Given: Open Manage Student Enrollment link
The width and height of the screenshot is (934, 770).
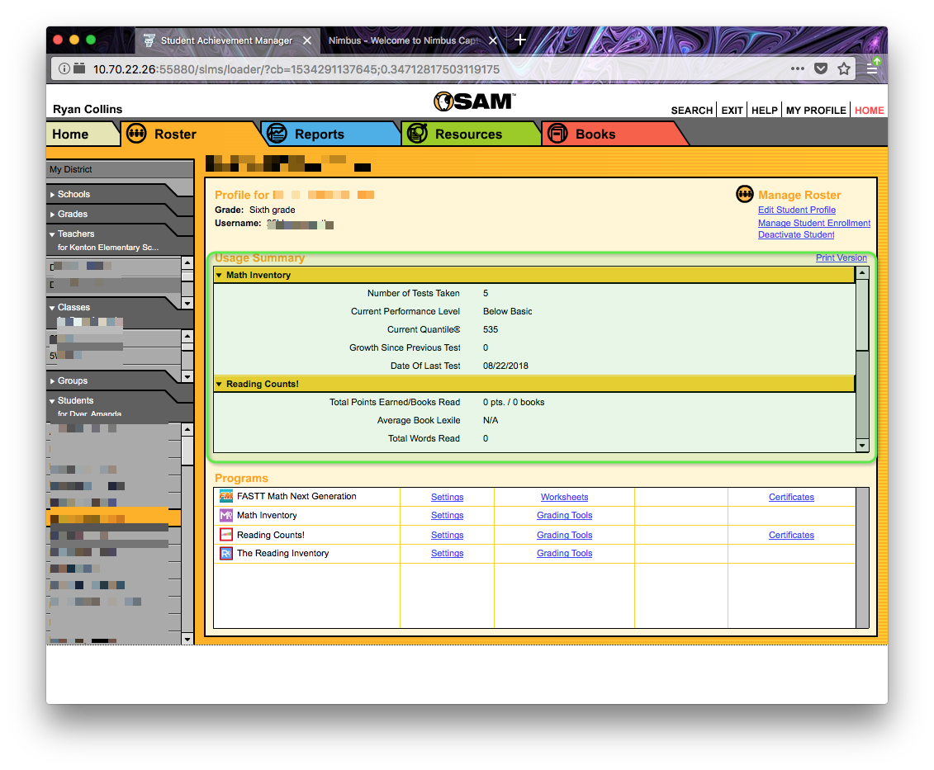Looking at the screenshot, I should 813,223.
